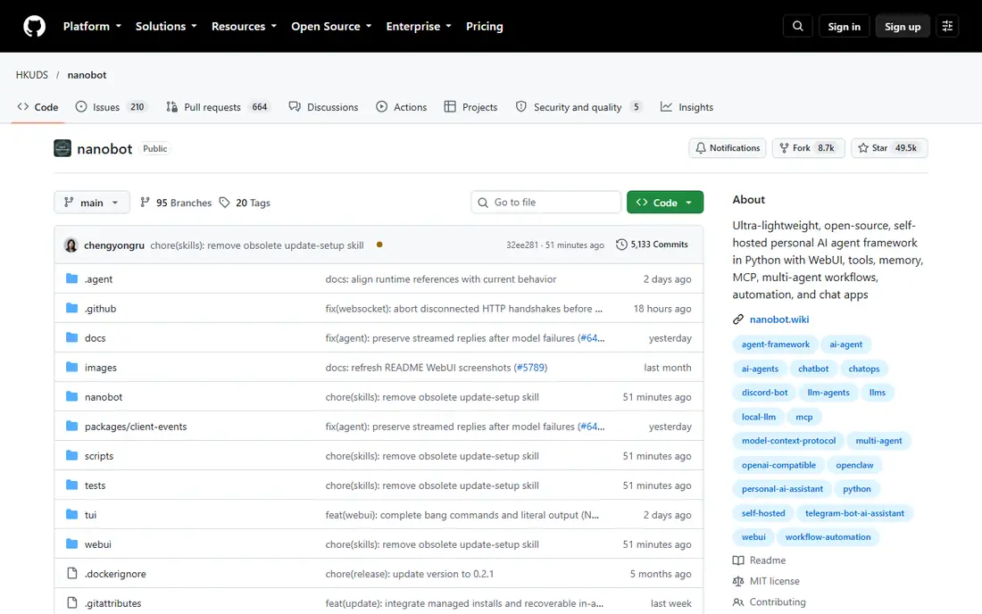Open the Open Source dropdown

click(x=331, y=26)
